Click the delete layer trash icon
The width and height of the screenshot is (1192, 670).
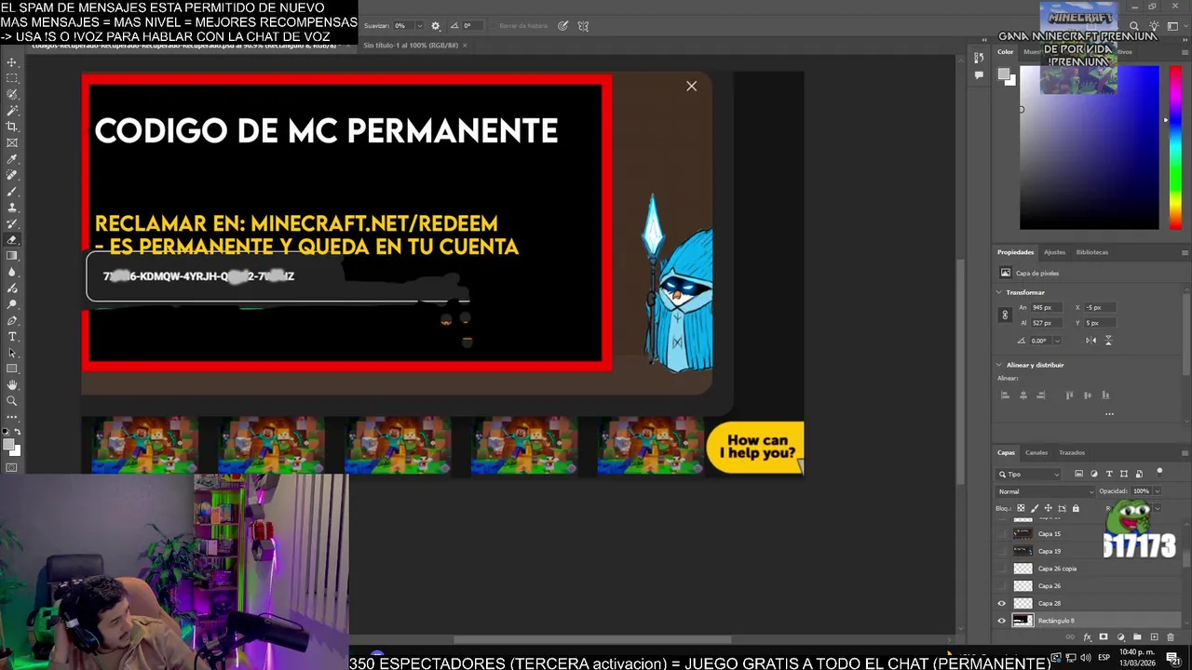pyautogui.click(x=1171, y=637)
